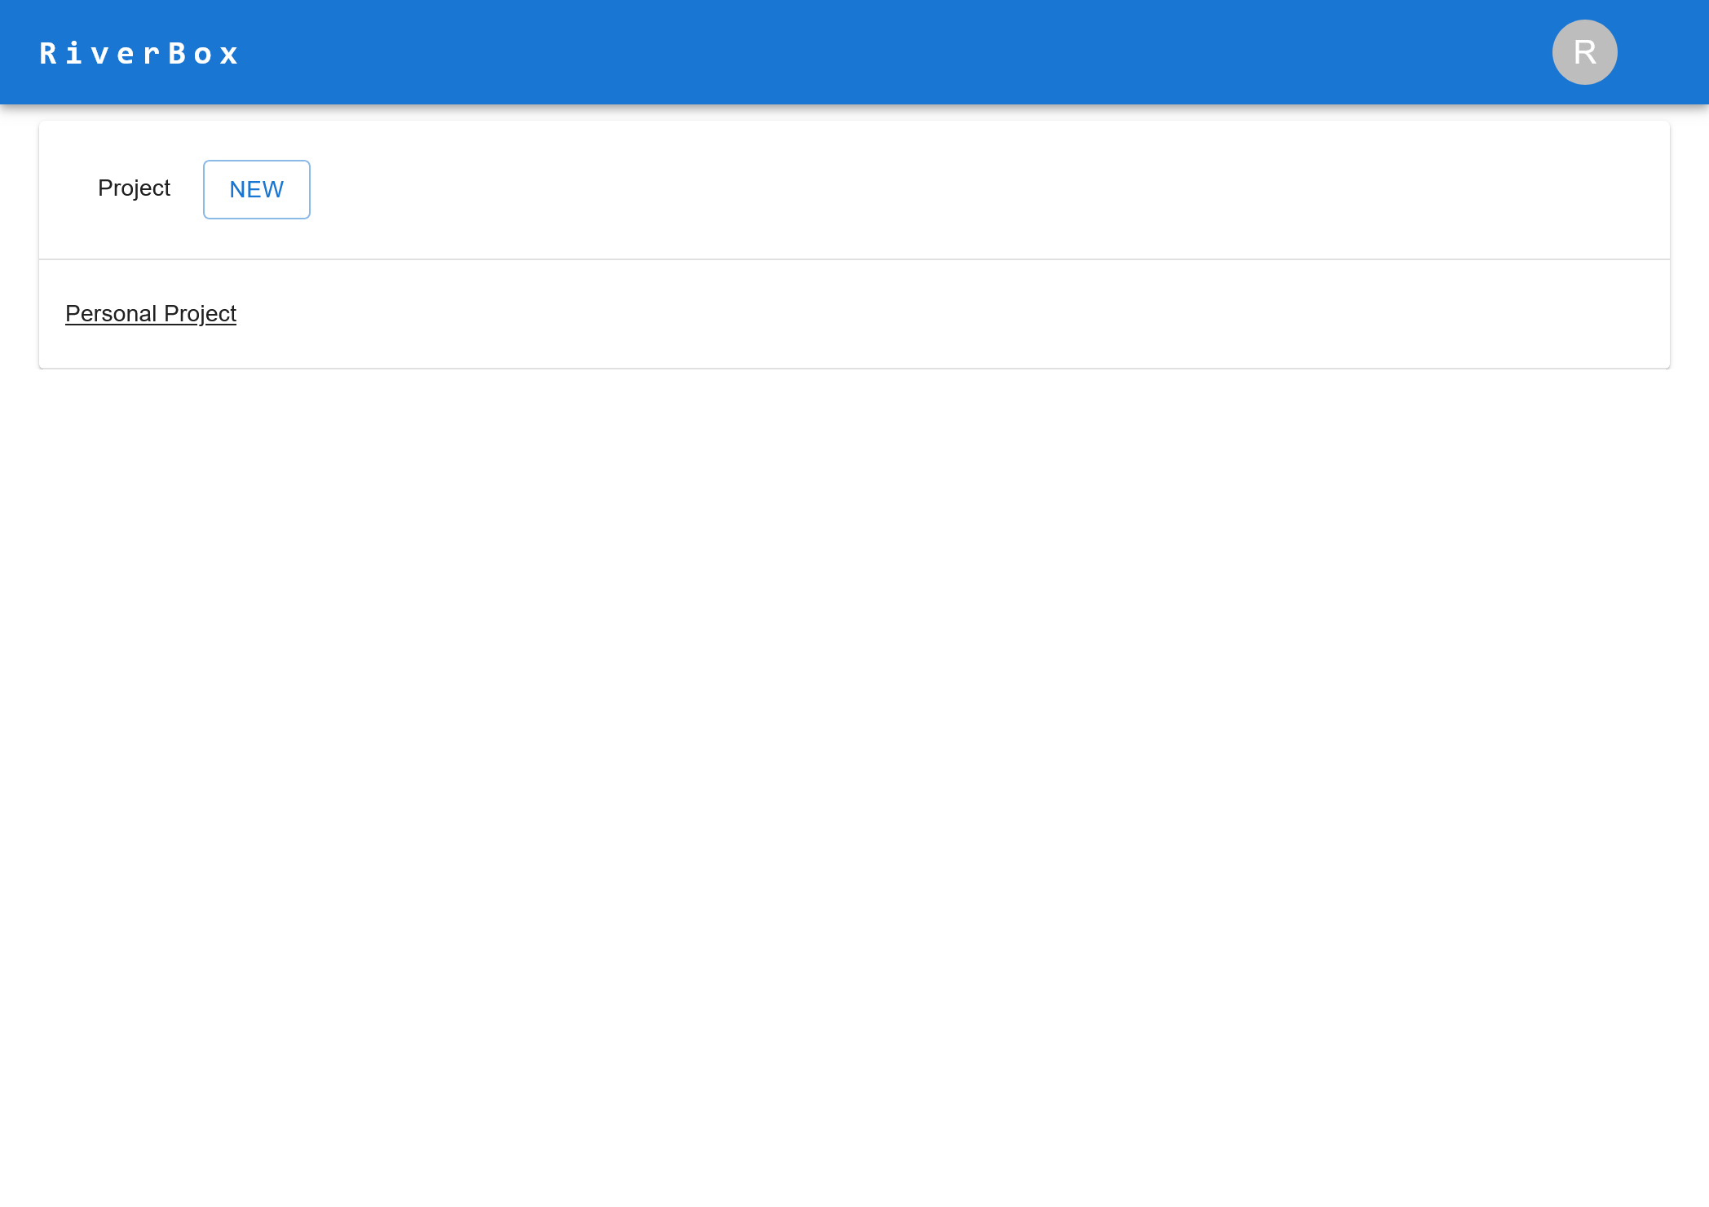Click the divider under Project header
Image resolution: width=1709 pixels, height=1207 pixels.
coord(854,259)
